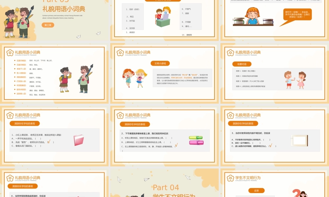This screenshot has height=197, width=329.
Task: Click the '4、没关系' list item
Action: pyautogui.click(x=130, y=28)
